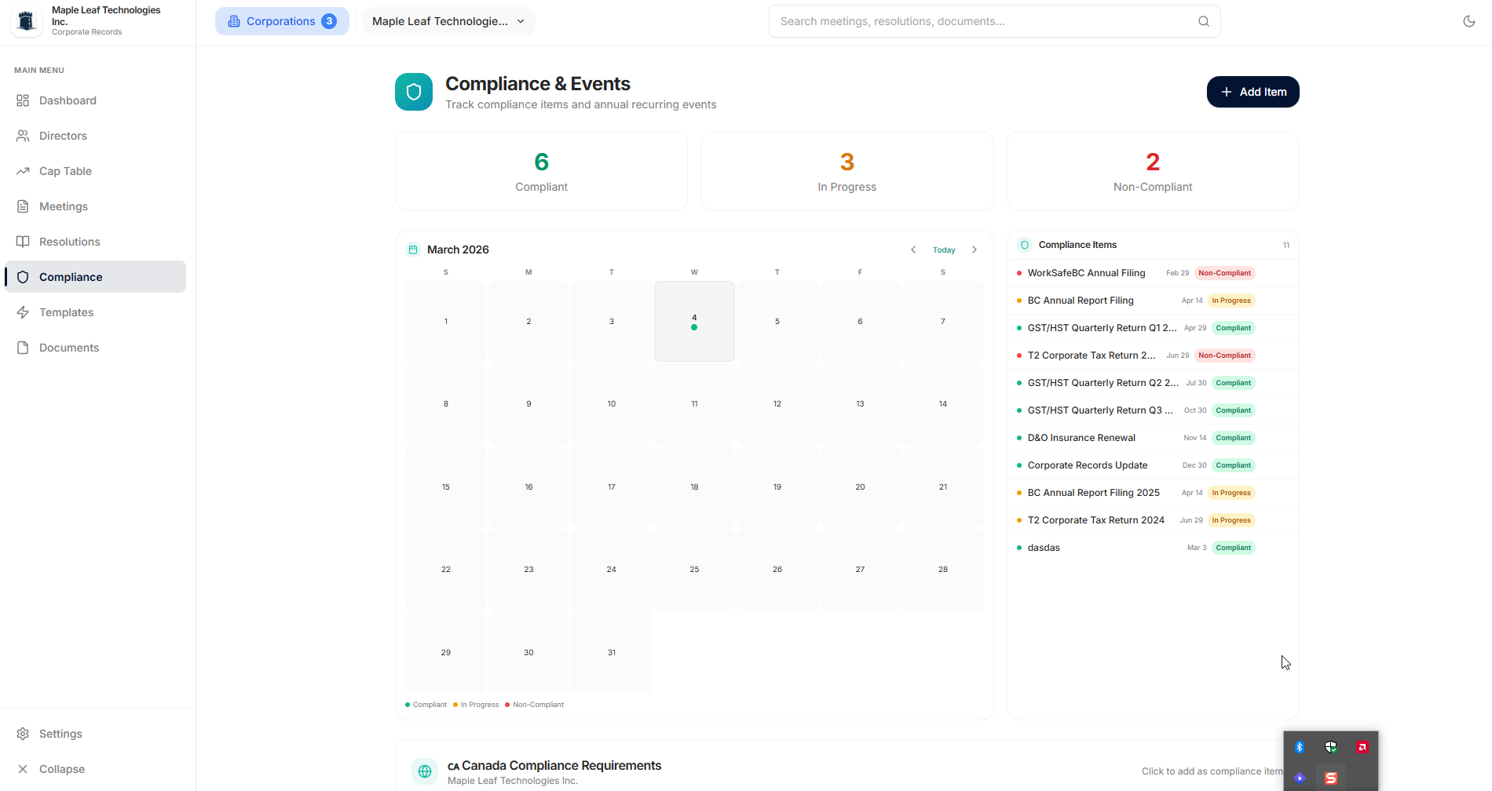Open GST/HST Quarterly Return Q3 item
The image size is (1492, 791).
pyautogui.click(x=1153, y=410)
